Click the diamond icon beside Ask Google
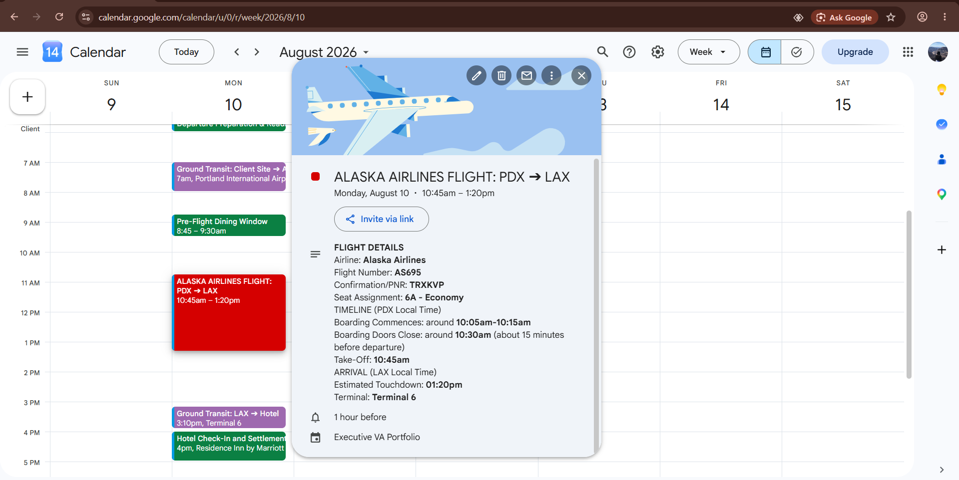The image size is (959, 480). 798,17
